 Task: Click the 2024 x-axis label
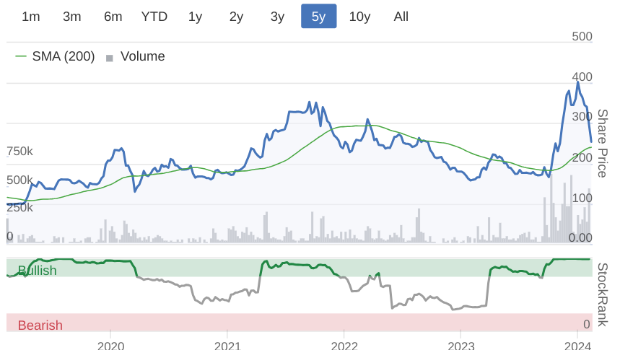click(577, 345)
